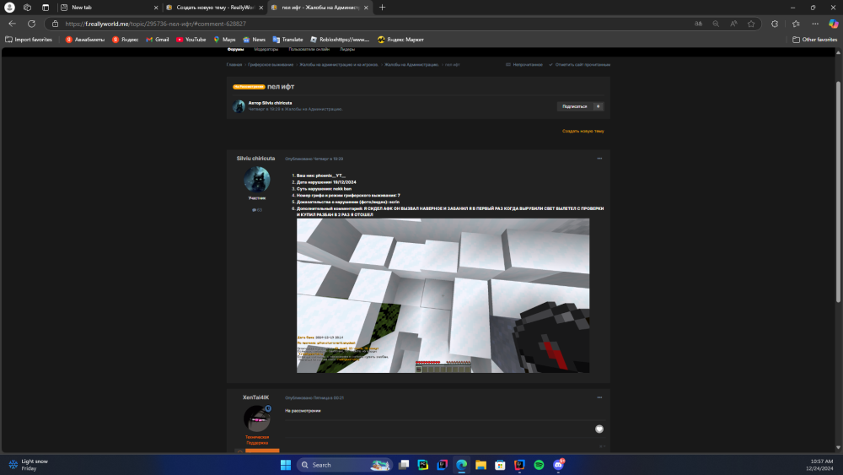The width and height of the screenshot is (843, 475).
Task: Click Edge browser icon in taskbar
Action: (x=461, y=465)
